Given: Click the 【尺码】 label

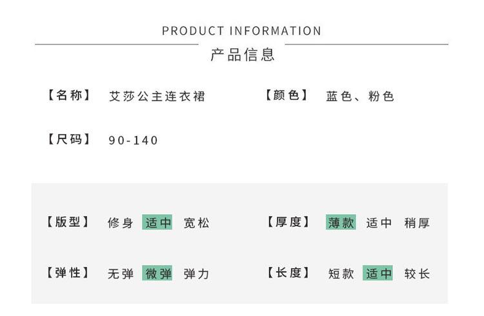Looking at the screenshot, I should pos(69,139).
